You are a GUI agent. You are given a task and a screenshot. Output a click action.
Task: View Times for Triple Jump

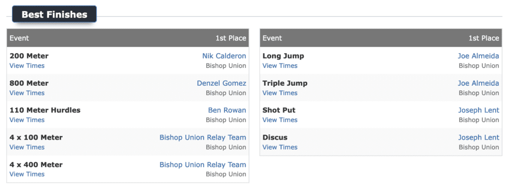coord(280,93)
